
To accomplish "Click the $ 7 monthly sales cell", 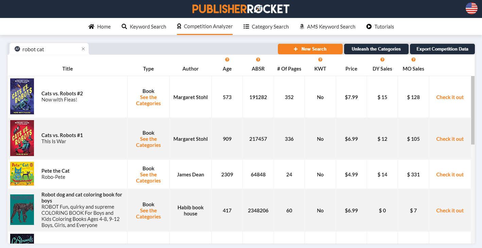I will [413, 210].
